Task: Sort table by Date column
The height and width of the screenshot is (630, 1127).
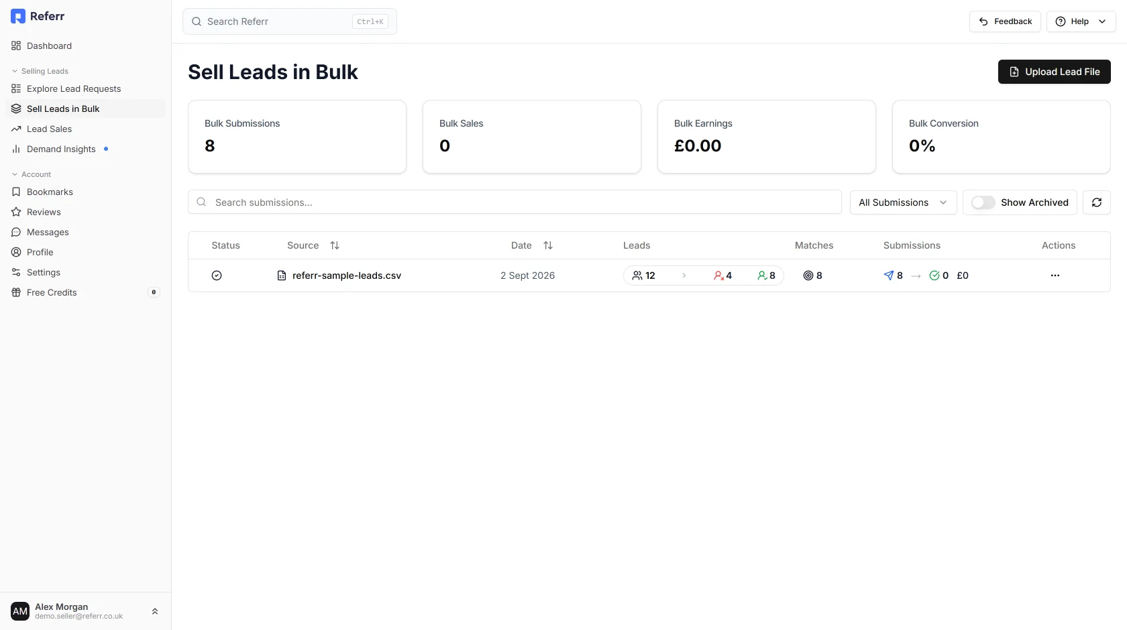Action: coord(532,245)
